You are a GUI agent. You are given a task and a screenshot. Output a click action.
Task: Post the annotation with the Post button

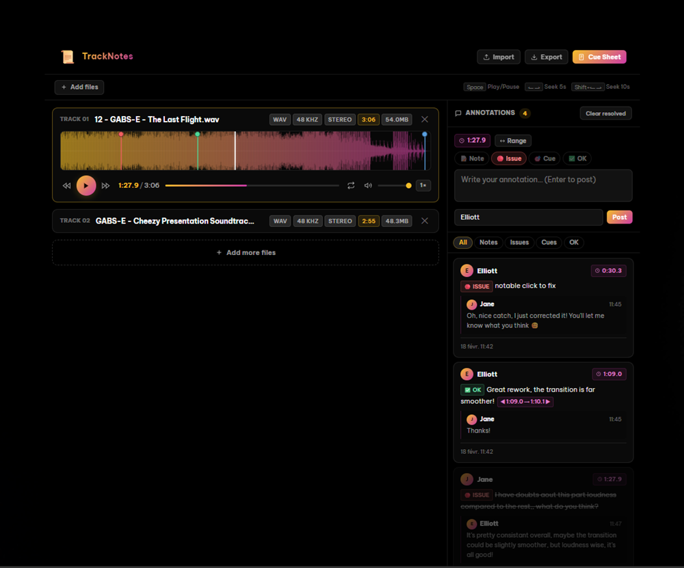click(619, 217)
